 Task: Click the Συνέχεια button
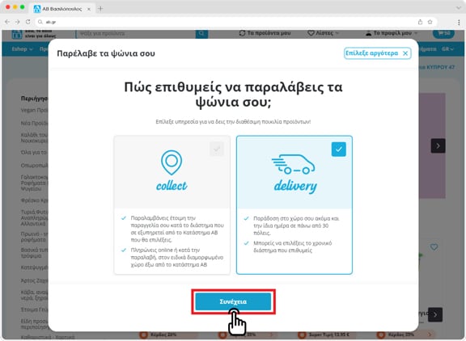coord(233,301)
